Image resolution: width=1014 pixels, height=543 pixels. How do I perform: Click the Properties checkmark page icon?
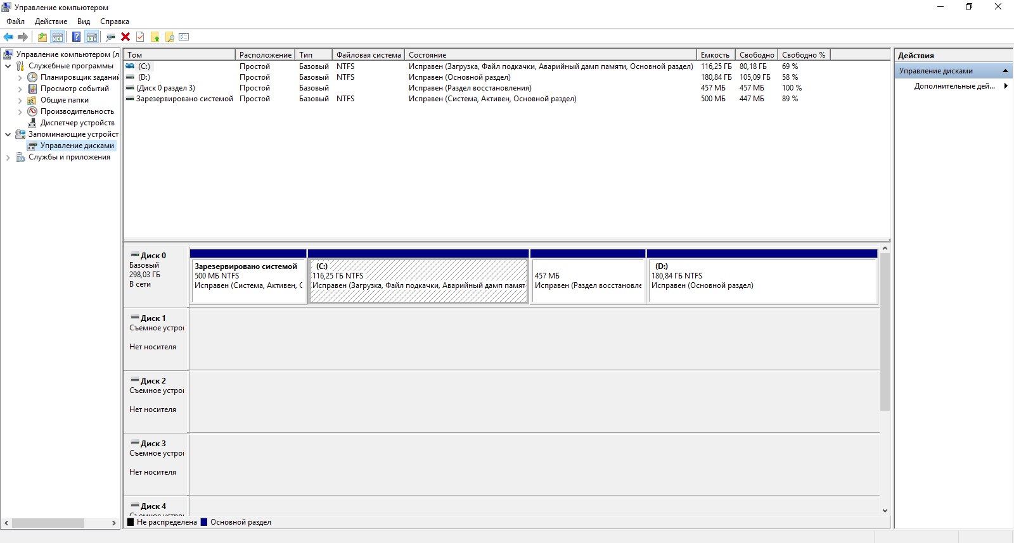140,37
